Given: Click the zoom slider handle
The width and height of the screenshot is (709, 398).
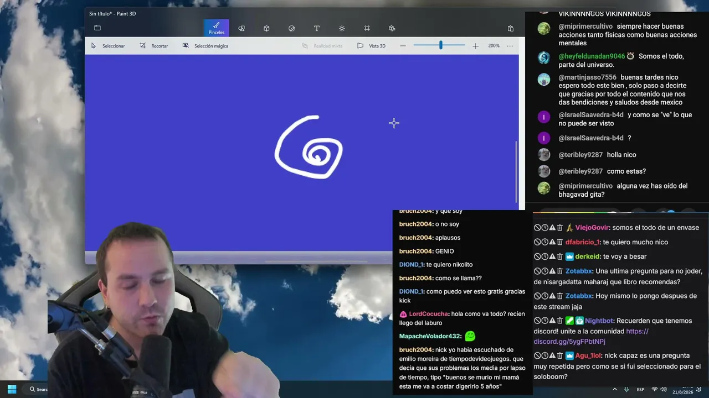Looking at the screenshot, I should coord(441,45).
